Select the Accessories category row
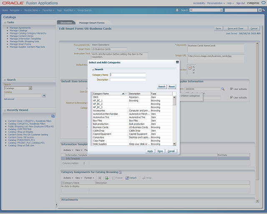Viewport: 267px width, 214px height. [132, 111]
